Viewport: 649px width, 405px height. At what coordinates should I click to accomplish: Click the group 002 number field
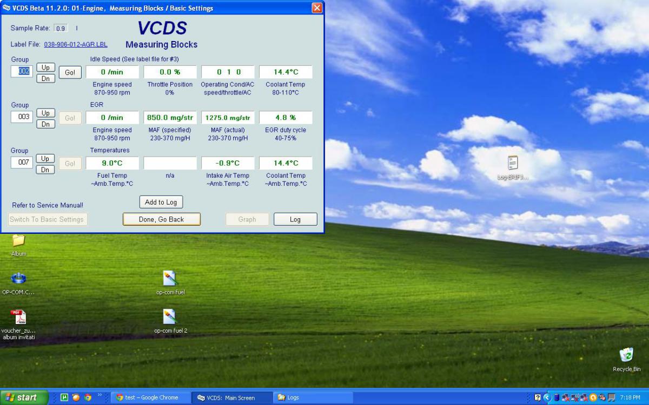point(22,71)
